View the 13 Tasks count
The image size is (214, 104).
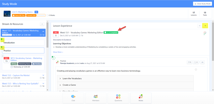(205, 14)
